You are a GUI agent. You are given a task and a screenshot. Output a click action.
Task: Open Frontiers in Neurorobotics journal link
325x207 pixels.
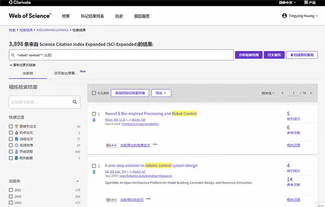click(x=140, y=124)
